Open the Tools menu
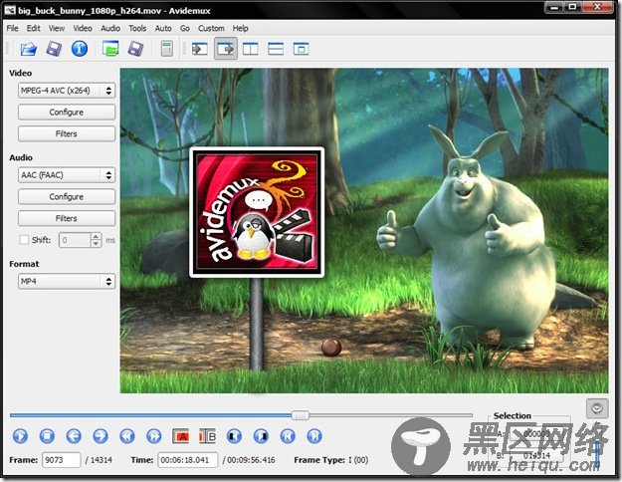 (137, 28)
